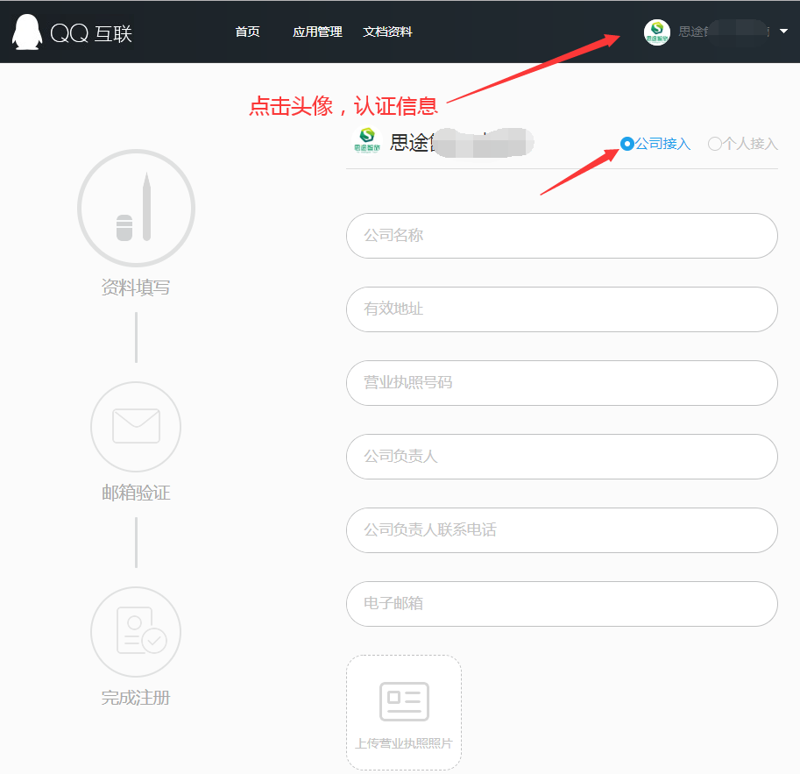The width and height of the screenshot is (800, 774).
Task: Select the 公司接入 radio option
Action: [x=627, y=144]
